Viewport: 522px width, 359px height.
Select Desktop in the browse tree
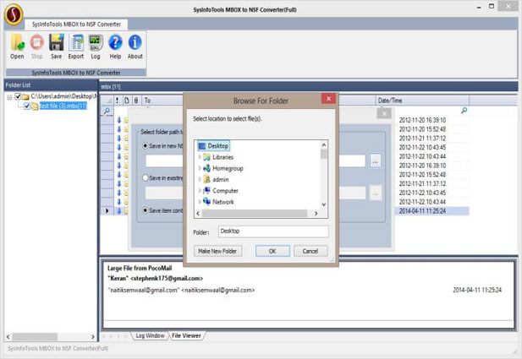(x=213, y=145)
